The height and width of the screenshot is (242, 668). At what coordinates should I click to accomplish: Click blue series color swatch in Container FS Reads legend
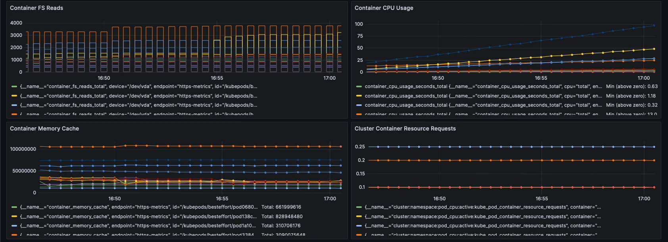pyautogui.click(x=14, y=105)
